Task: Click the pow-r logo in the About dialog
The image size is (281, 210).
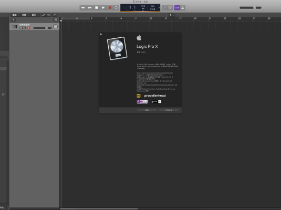Action: tap(157, 102)
